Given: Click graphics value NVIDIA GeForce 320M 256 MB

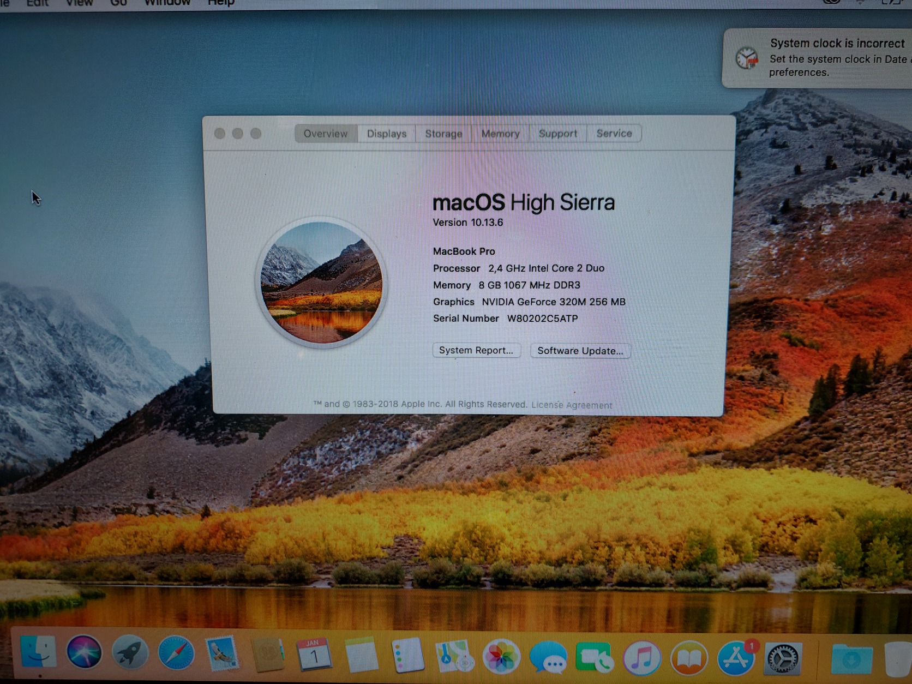Looking at the screenshot, I should (x=554, y=302).
